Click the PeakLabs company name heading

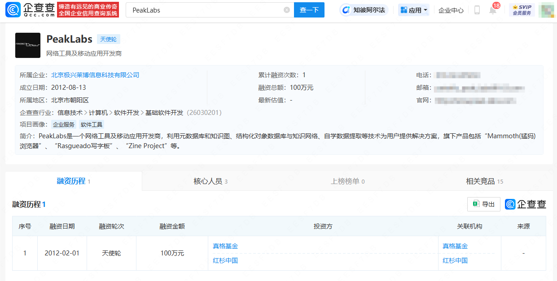tap(70, 39)
